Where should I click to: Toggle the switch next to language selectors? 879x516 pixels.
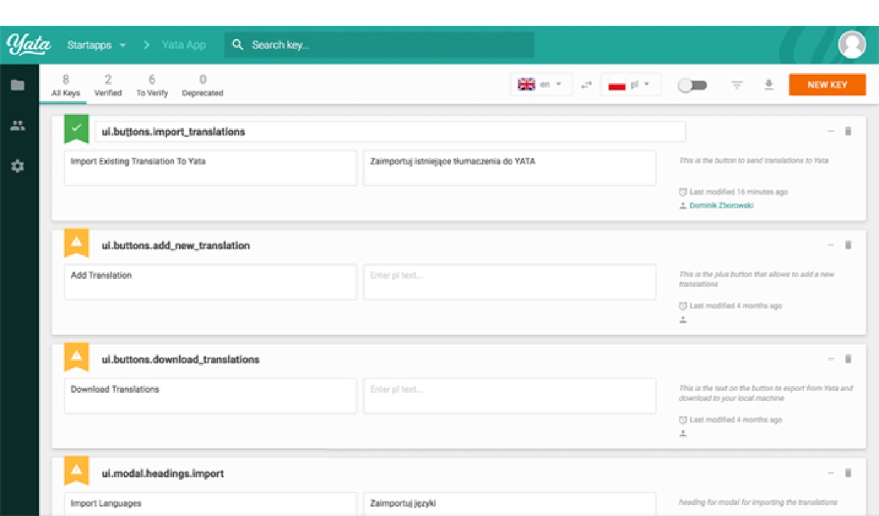coord(692,85)
